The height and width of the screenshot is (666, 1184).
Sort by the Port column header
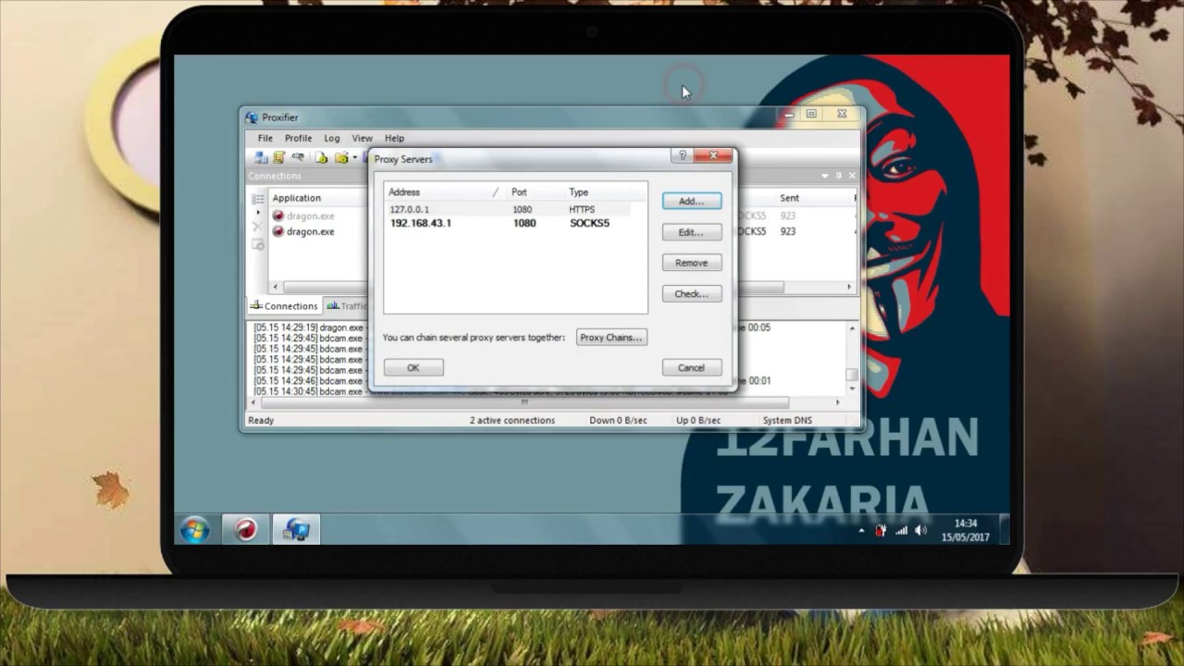[534, 192]
